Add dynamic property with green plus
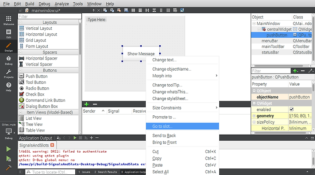Image resolution: width=315 pixels, height=175 pixels. [295, 71]
